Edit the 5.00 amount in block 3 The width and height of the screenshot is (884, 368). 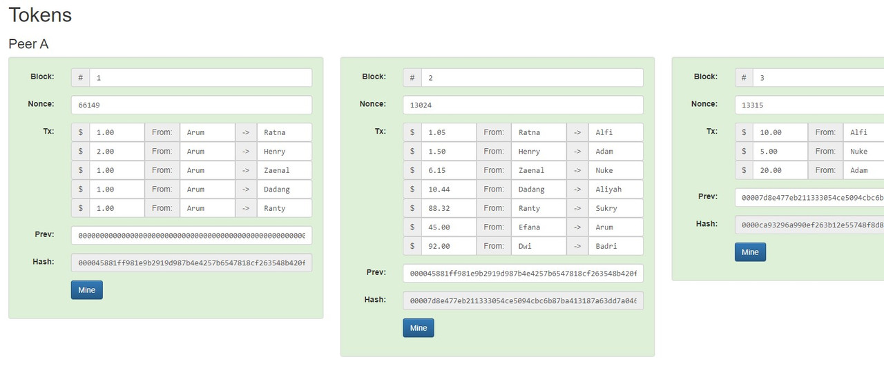point(780,151)
